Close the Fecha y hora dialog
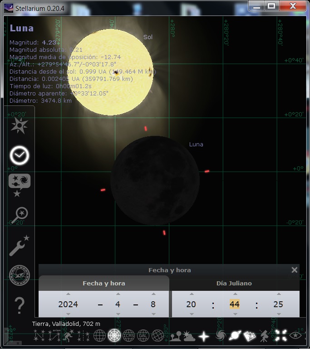Screen dimensions: 310x349 [x=295, y=270]
